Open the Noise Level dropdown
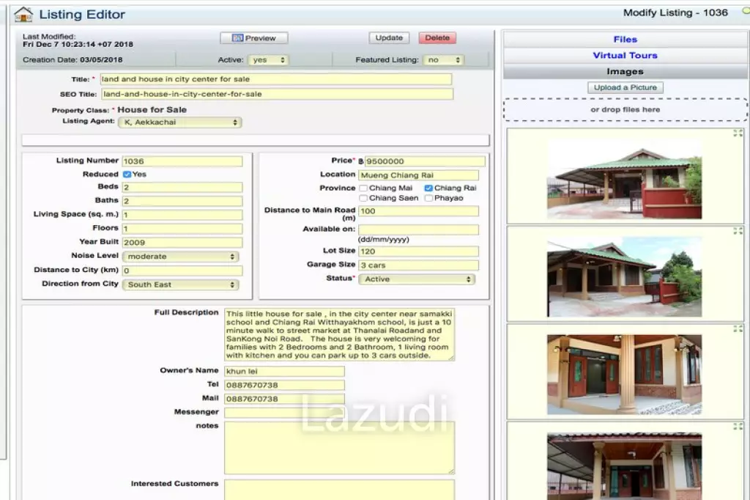The width and height of the screenshot is (750, 500). 180,257
